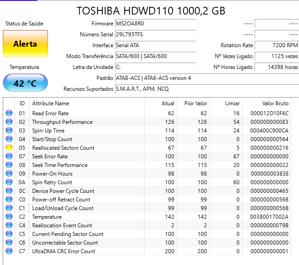Click the status icon for Seek Time Performance
The image size is (299, 265).
(x=9, y=165)
